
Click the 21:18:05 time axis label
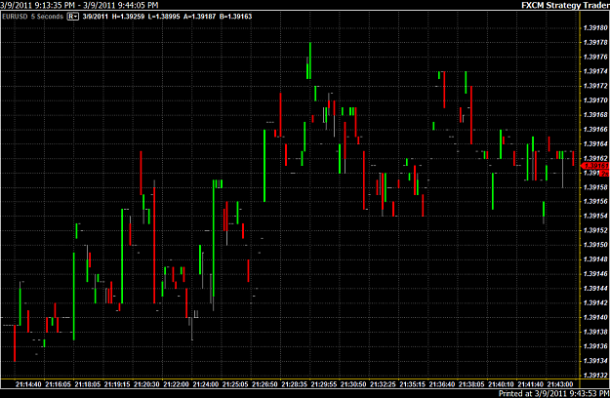click(x=88, y=384)
